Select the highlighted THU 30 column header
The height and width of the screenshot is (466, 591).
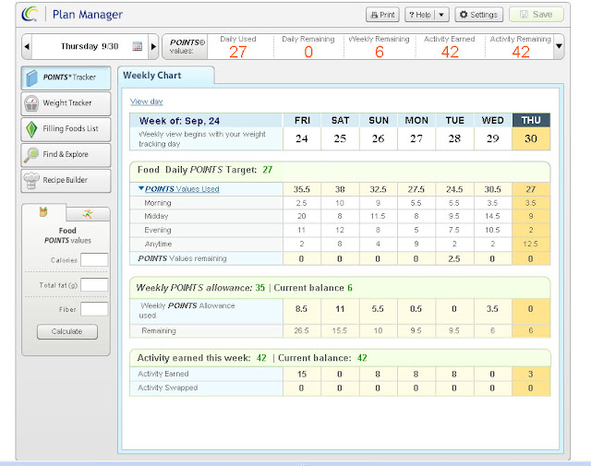tap(531, 131)
